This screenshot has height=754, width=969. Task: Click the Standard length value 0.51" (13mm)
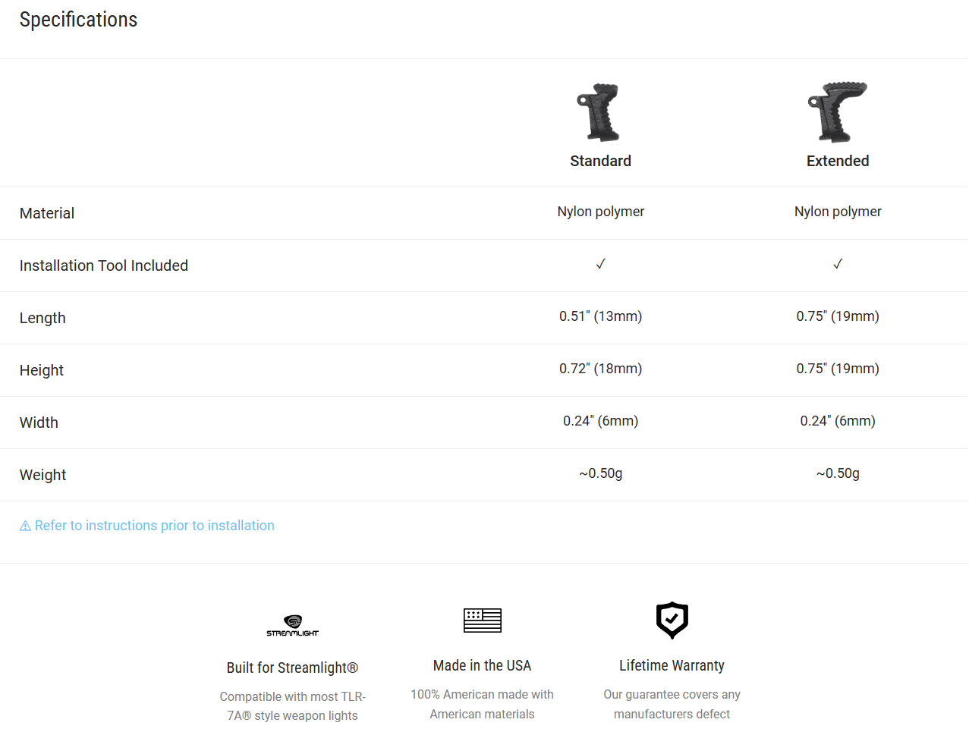pyautogui.click(x=600, y=316)
